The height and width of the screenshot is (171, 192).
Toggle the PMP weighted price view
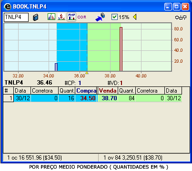click(71, 17)
